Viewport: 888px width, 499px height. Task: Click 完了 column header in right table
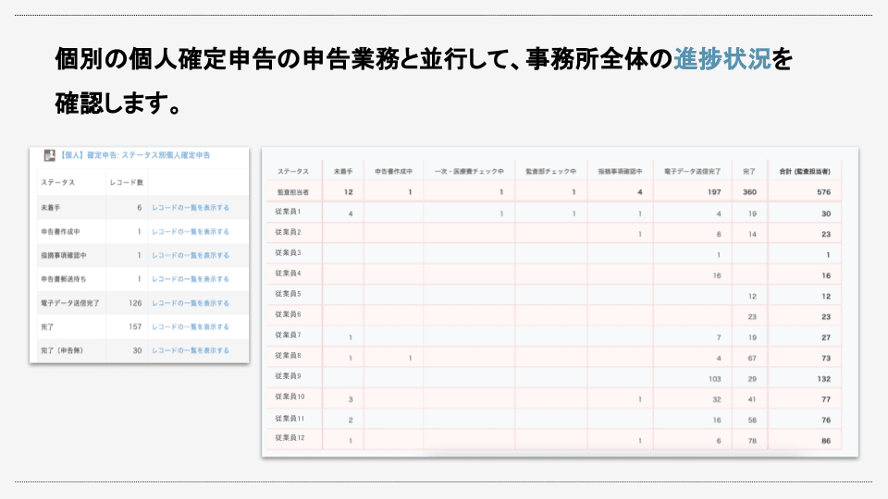(x=749, y=171)
